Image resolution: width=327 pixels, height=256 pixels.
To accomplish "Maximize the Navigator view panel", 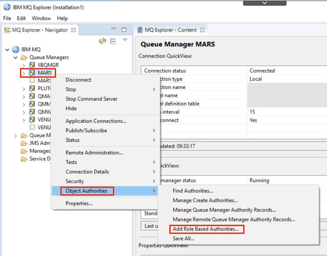I will coord(124,30).
